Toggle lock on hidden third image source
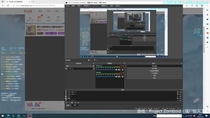 coord(180,96)
